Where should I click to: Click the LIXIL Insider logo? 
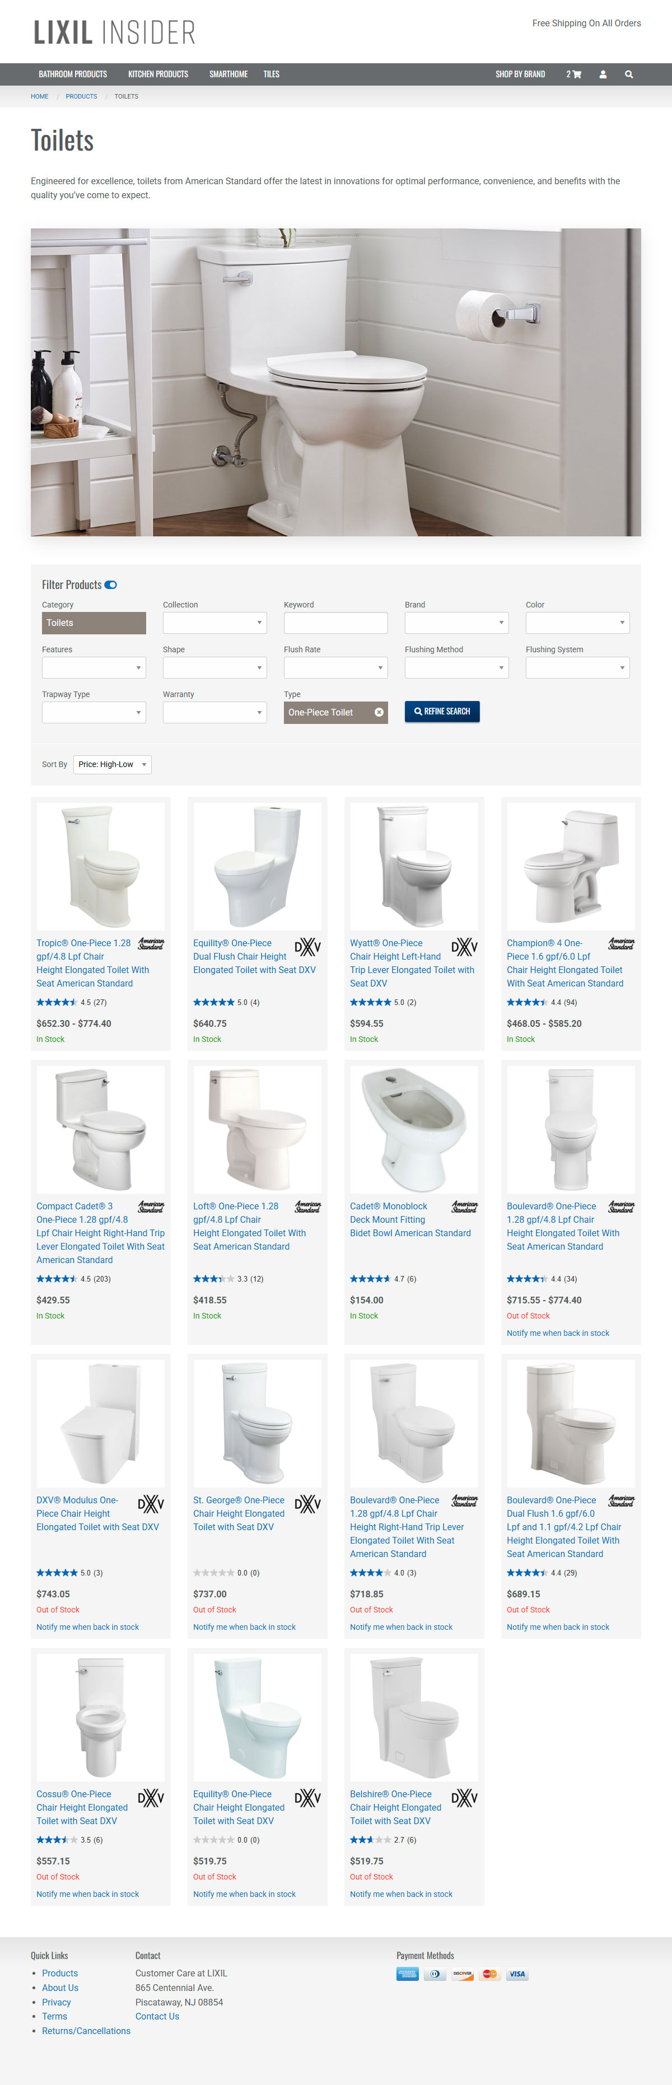click(x=114, y=32)
